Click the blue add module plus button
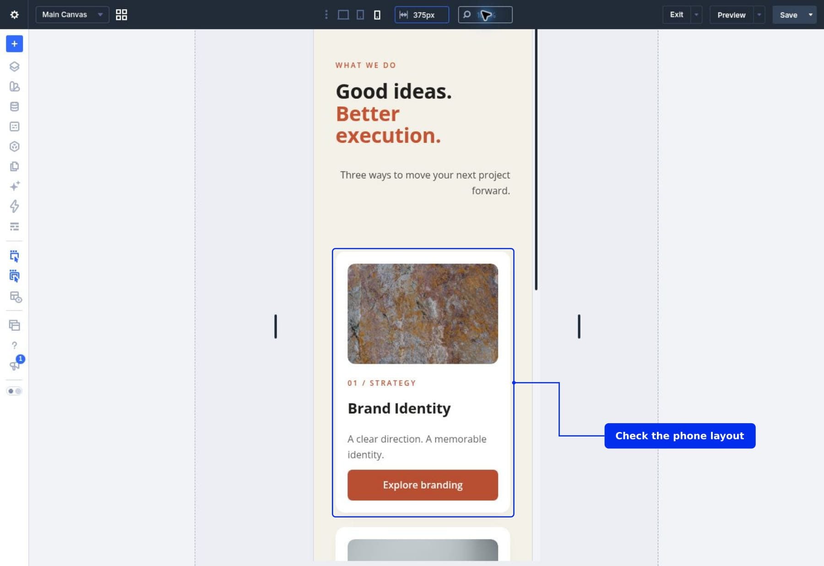Viewport: 824px width, 566px height. (x=14, y=44)
